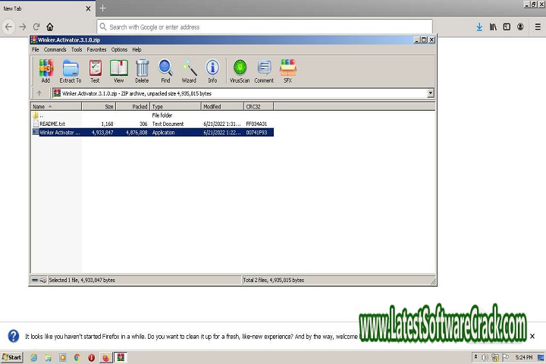546x364 pixels.
Task: Click CRC value FF034A31
Action: click(x=256, y=124)
